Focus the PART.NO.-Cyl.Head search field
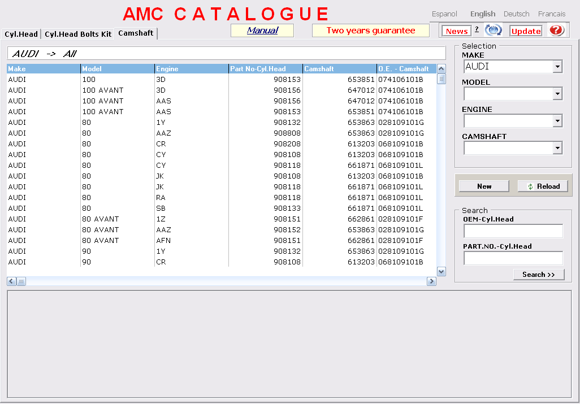Screen dimensions: 580x404 513,258
